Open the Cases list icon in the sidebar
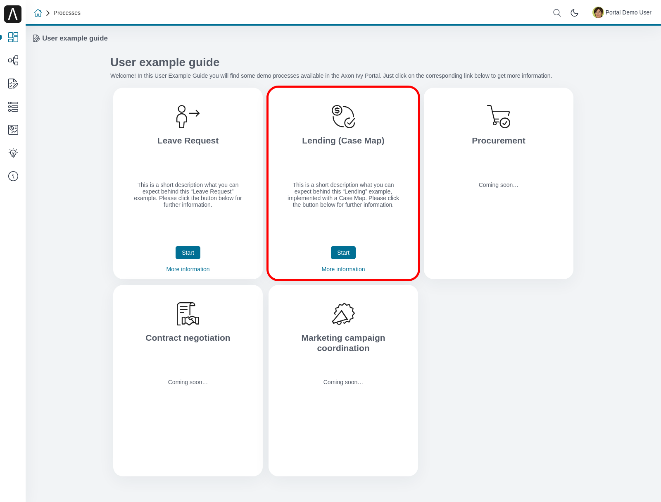 coord(13,107)
